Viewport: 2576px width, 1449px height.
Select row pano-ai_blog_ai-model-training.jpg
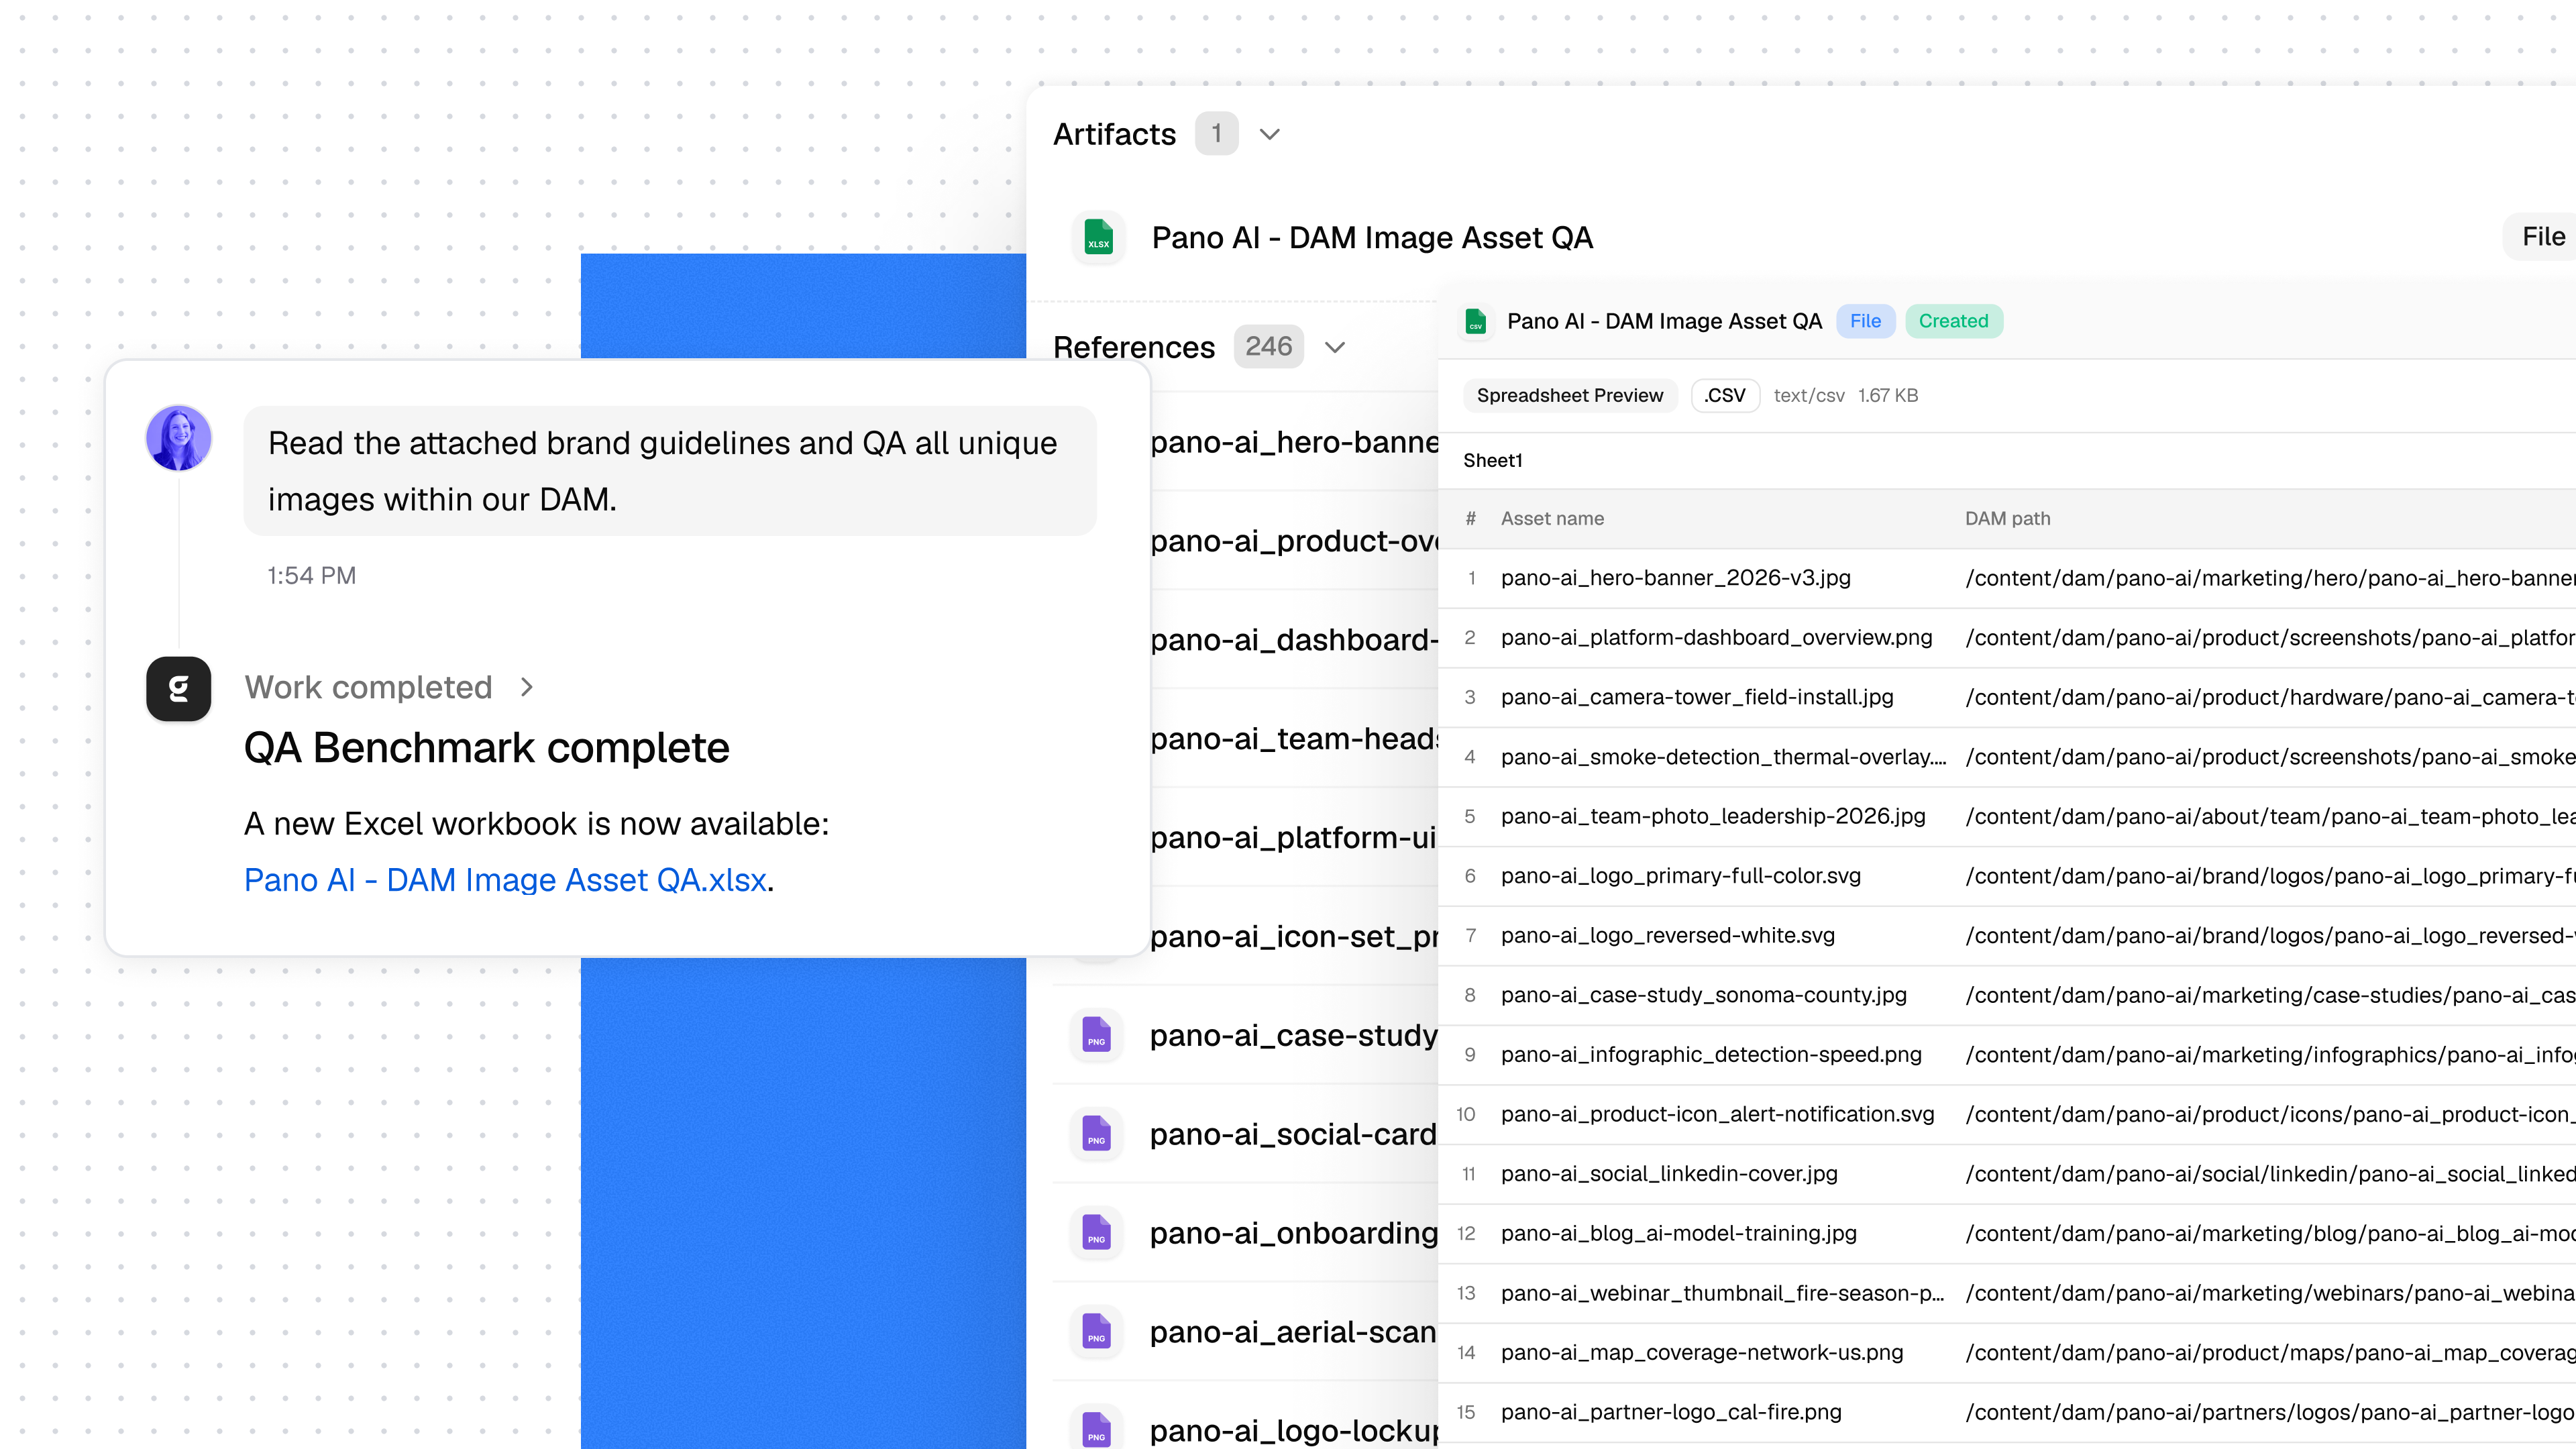tap(2007, 1234)
